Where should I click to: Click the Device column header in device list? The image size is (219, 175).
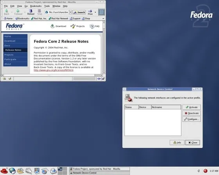[x=145, y=107]
